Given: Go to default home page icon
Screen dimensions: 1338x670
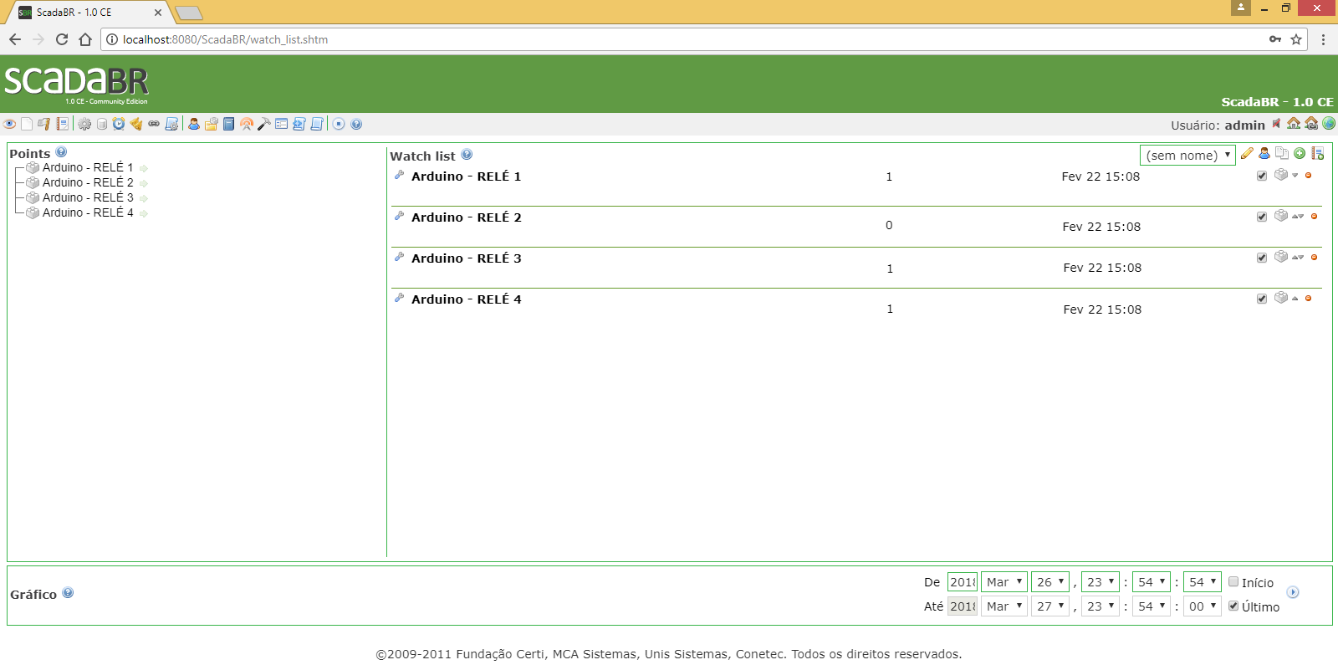Looking at the screenshot, I should click(1294, 124).
